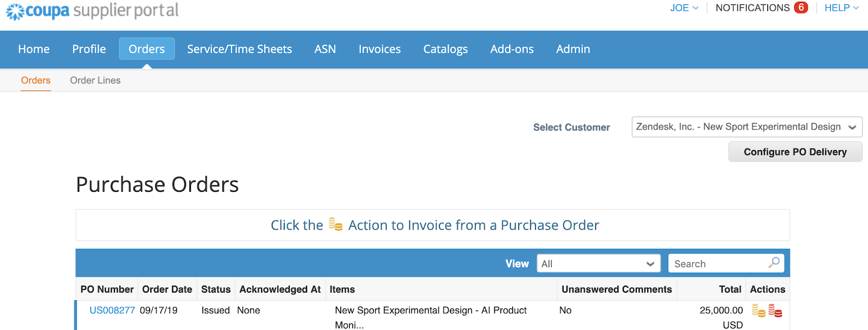Switch to the Order Lines subtab
868x330 pixels.
pos(95,80)
